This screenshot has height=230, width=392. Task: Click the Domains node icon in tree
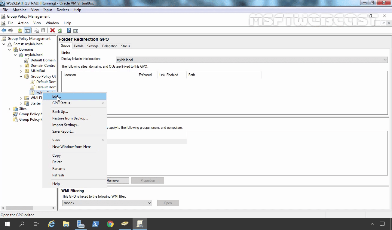coord(15,49)
